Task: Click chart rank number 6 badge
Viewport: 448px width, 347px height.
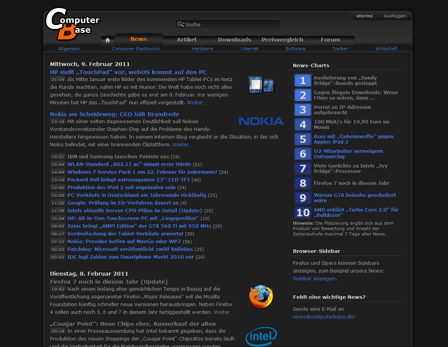Action: coord(303,154)
